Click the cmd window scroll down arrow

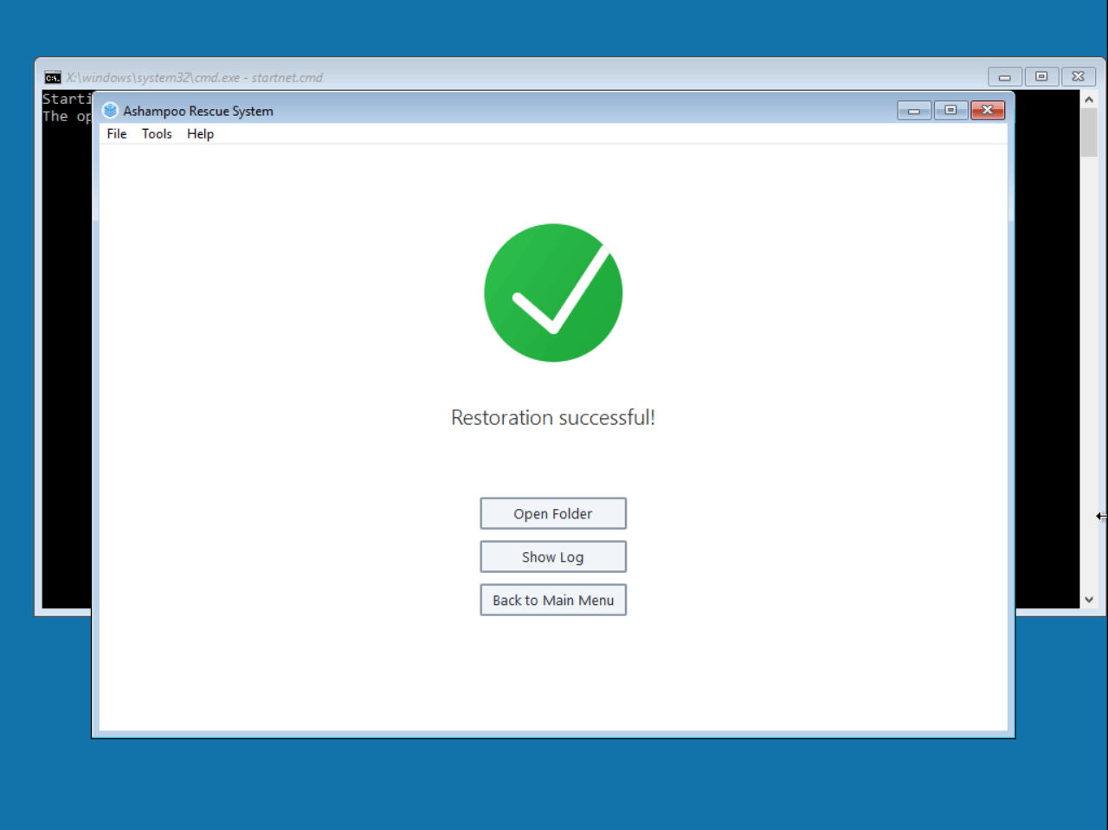pyautogui.click(x=1089, y=600)
